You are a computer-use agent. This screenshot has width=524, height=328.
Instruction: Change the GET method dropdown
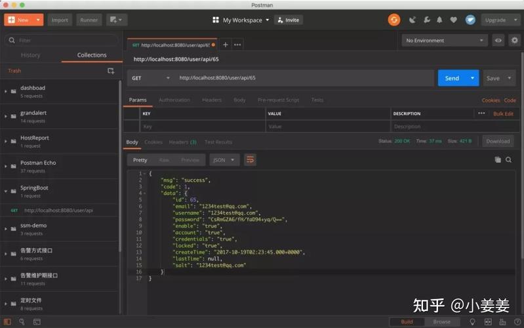[150, 78]
